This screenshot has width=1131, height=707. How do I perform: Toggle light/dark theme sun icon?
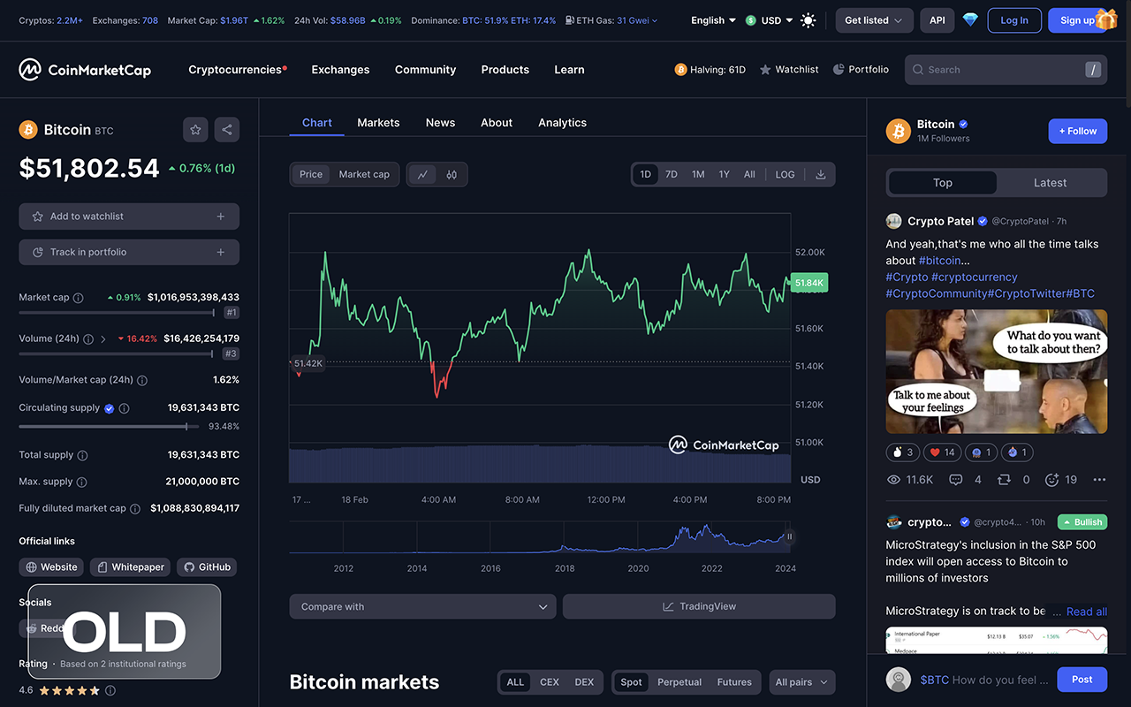click(808, 20)
